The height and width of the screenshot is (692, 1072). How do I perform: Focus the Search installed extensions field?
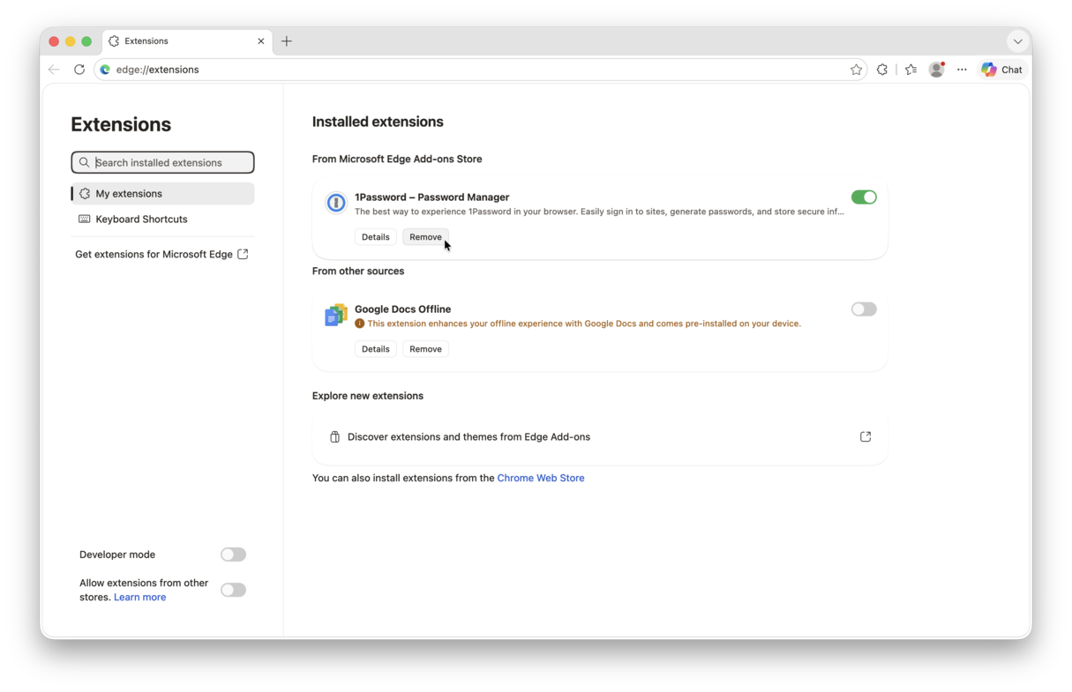pyautogui.click(x=162, y=162)
